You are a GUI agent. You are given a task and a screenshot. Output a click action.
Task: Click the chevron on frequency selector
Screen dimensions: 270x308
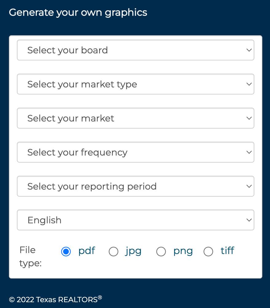click(249, 152)
